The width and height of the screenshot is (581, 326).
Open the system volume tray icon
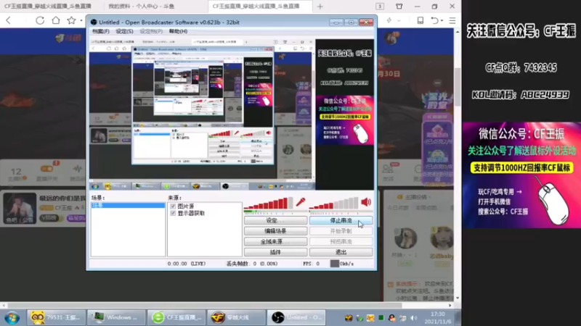413,318
